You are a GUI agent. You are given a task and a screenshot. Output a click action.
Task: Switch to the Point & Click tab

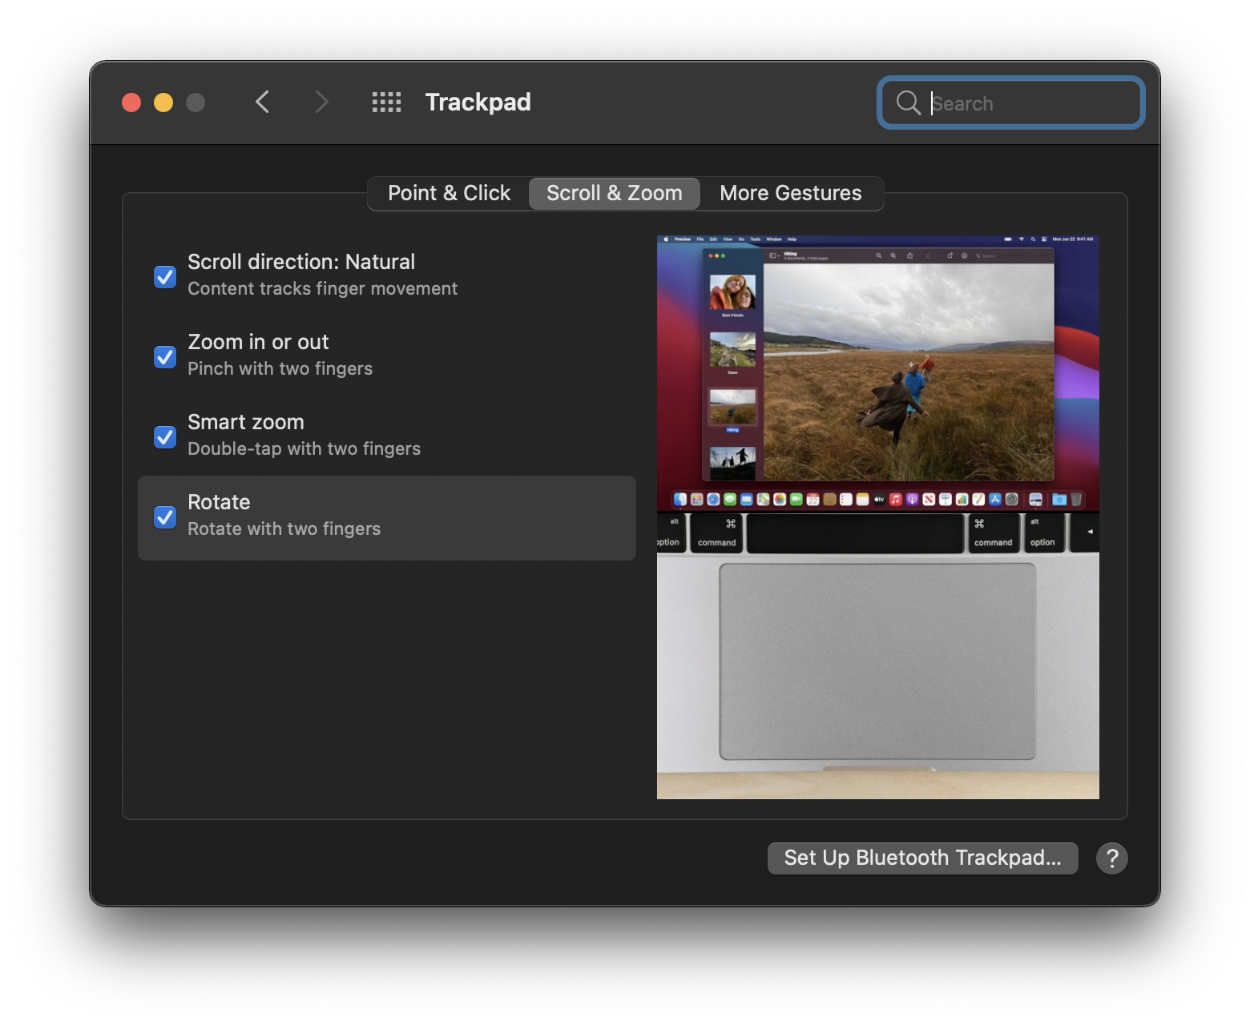[x=448, y=193]
